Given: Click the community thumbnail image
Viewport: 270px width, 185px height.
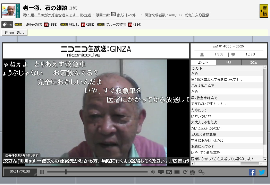Looking at the screenshot, I should coord(11,11).
